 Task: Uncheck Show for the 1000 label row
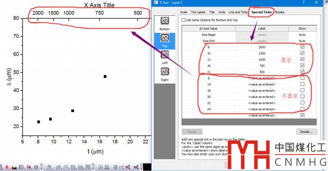(x=302, y=59)
